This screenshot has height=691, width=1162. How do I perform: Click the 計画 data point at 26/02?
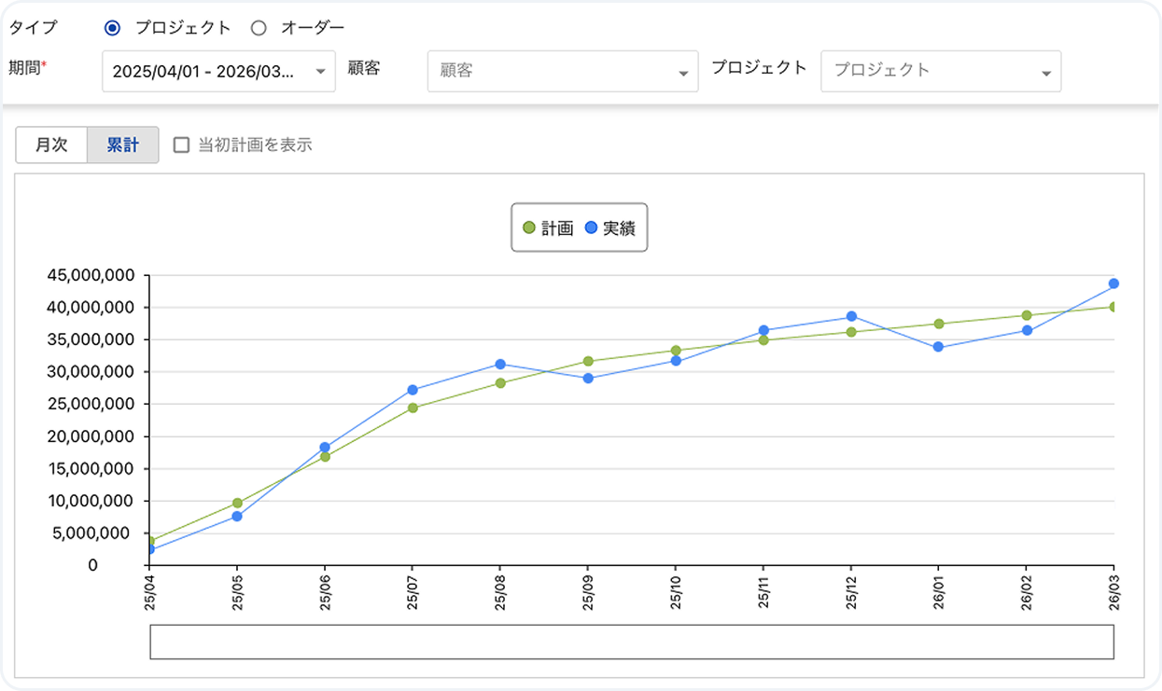[1026, 315]
